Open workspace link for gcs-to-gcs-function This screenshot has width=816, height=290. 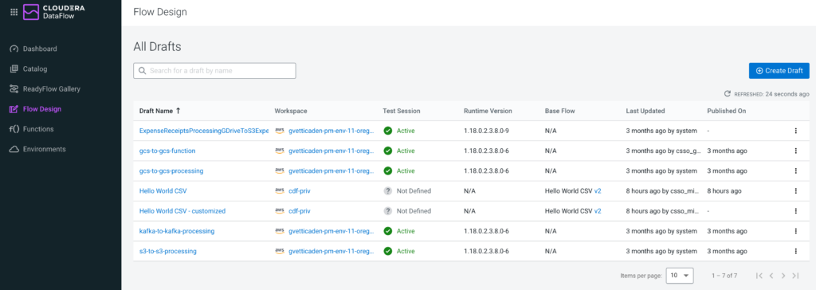(331, 151)
